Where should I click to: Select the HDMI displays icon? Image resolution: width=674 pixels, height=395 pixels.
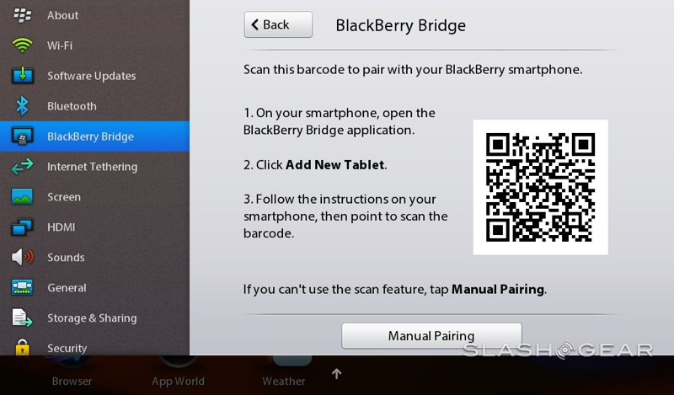point(22,227)
